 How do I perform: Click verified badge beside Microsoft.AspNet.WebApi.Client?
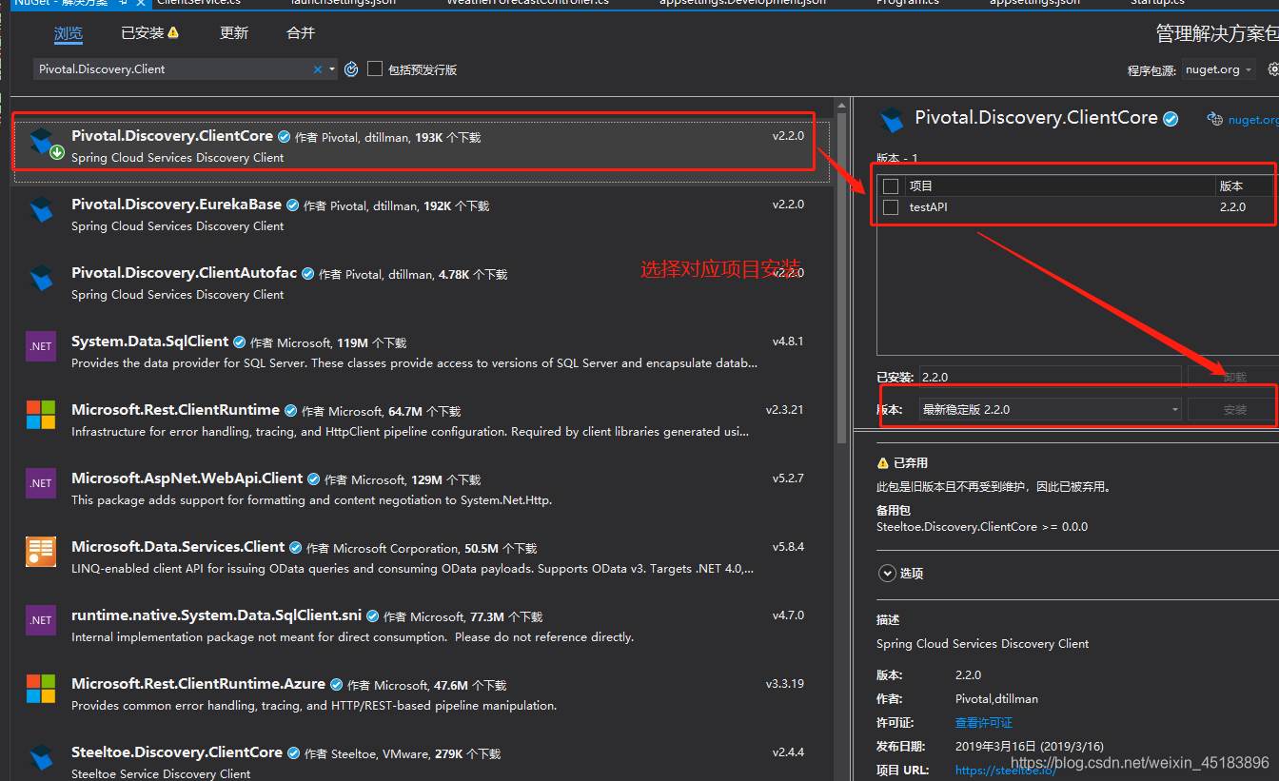click(x=314, y=478)
